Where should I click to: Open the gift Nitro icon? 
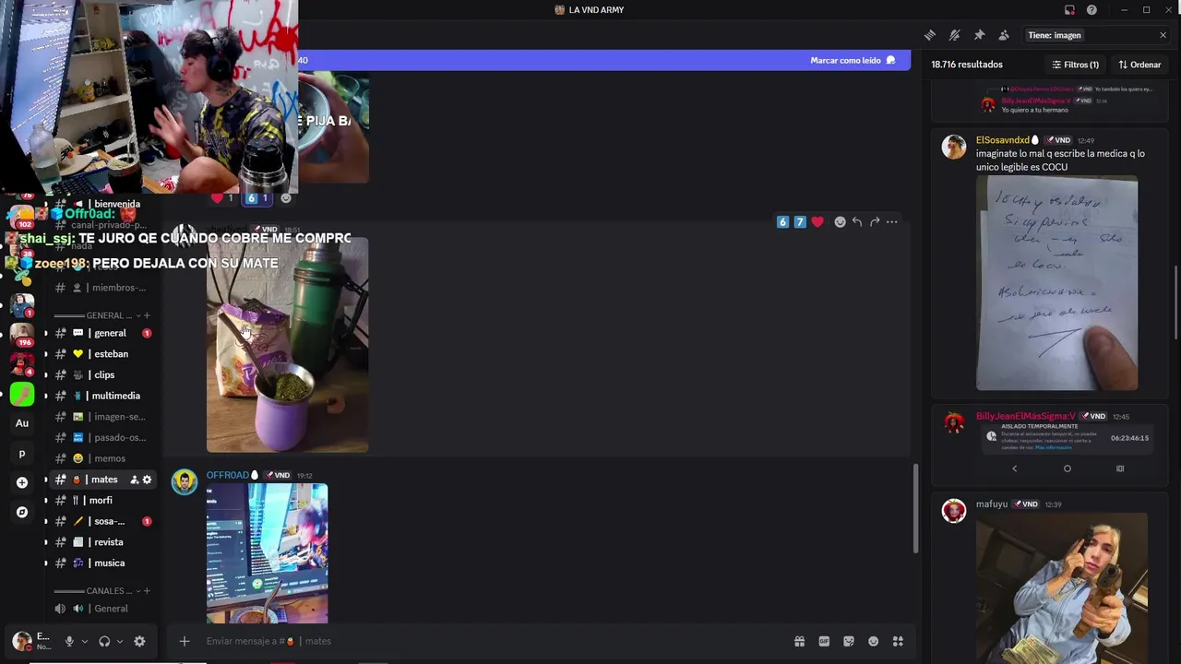(799, 641)
